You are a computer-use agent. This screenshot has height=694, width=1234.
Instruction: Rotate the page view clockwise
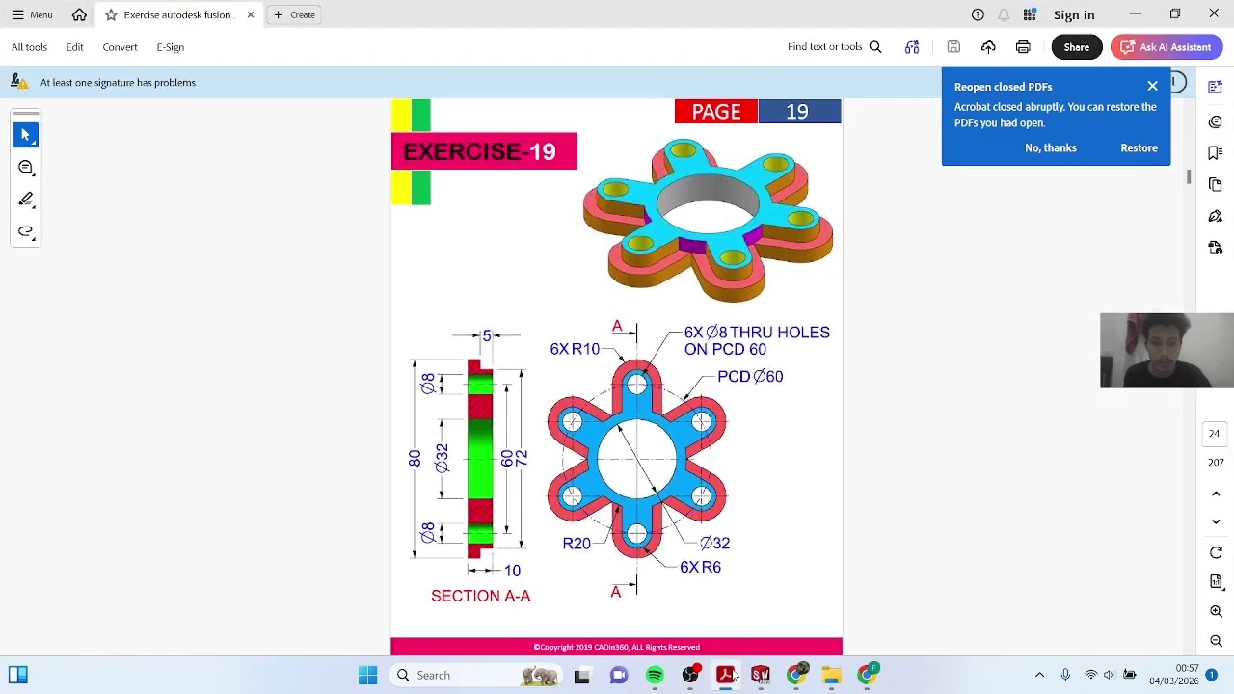(x=1216, y=553)
